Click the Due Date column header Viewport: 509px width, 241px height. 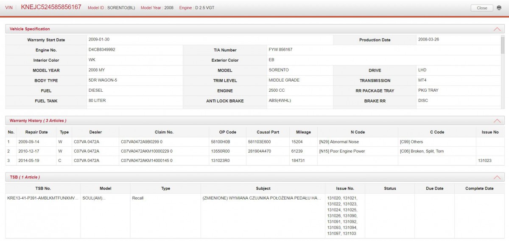click(x=434, y=189)
